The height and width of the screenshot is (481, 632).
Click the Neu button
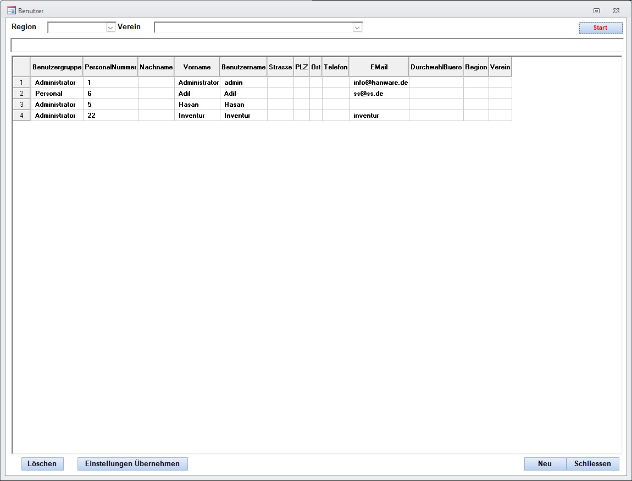click(x=545, y=463)
